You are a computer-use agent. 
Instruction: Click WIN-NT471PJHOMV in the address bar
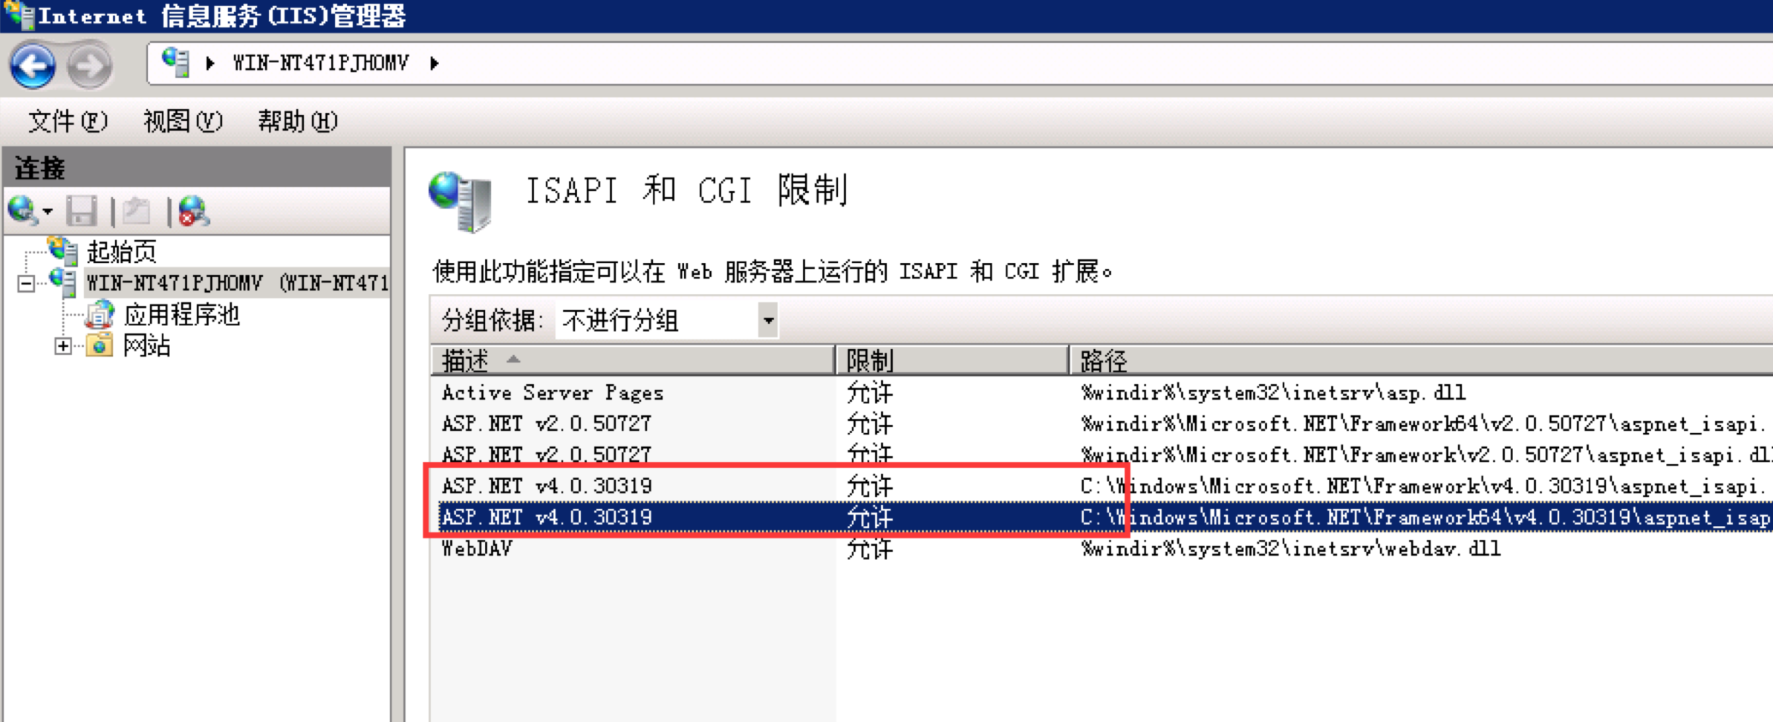[321, 63]
